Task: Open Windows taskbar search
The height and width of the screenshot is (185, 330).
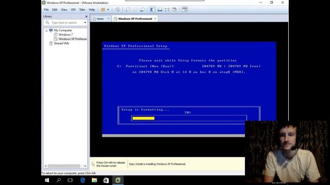Action: [59, 180]
